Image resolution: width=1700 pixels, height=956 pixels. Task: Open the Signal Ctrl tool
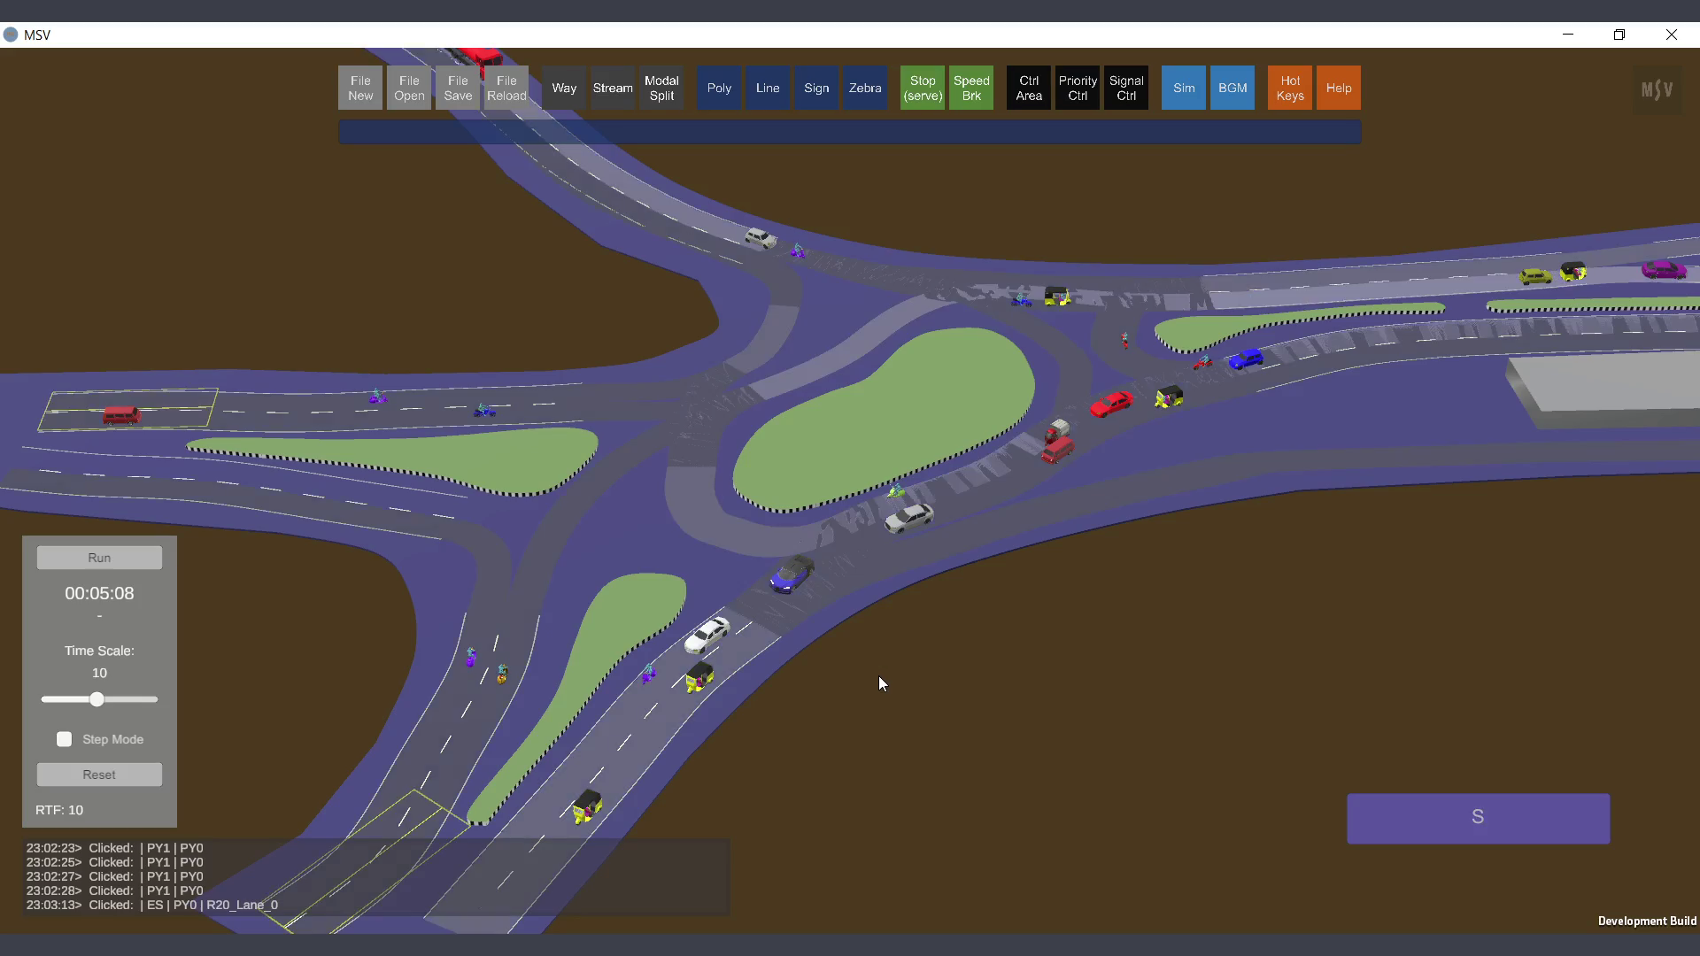pos(1126,88)
